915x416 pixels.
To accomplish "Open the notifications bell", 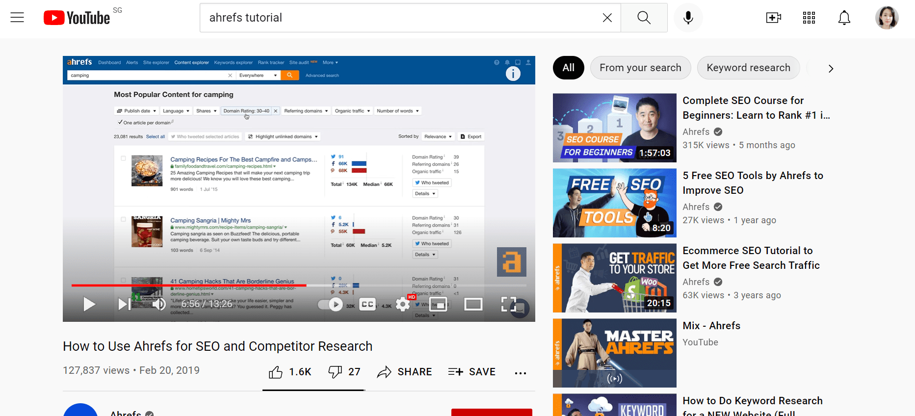I will 844,18.
